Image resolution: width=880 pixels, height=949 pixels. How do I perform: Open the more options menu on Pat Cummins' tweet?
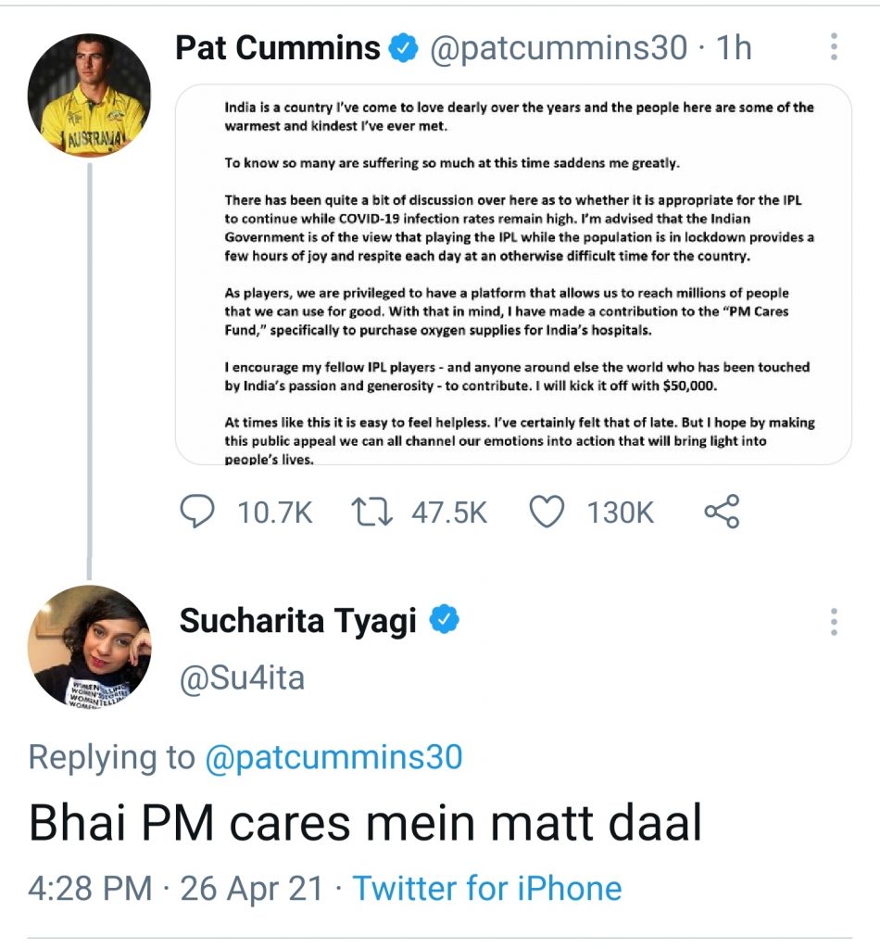(834, 47)
